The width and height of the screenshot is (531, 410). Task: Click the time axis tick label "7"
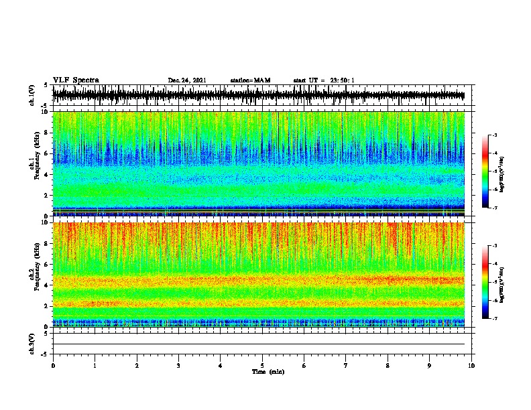click(x=346, y=366)
